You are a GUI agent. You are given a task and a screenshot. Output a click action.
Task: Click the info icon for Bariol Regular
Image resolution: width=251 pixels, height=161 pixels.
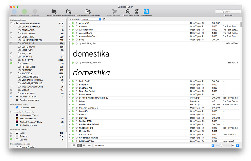click(80, 44)
